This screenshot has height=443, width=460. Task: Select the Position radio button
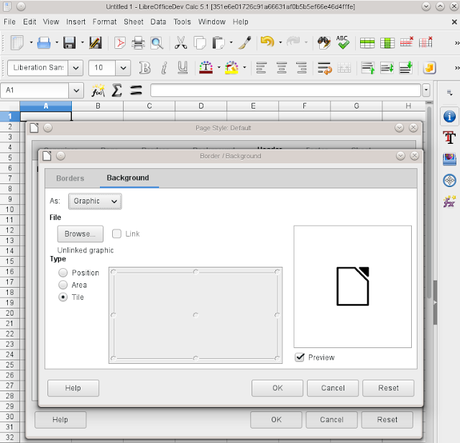pyautogui.click(x=63, y=273)
